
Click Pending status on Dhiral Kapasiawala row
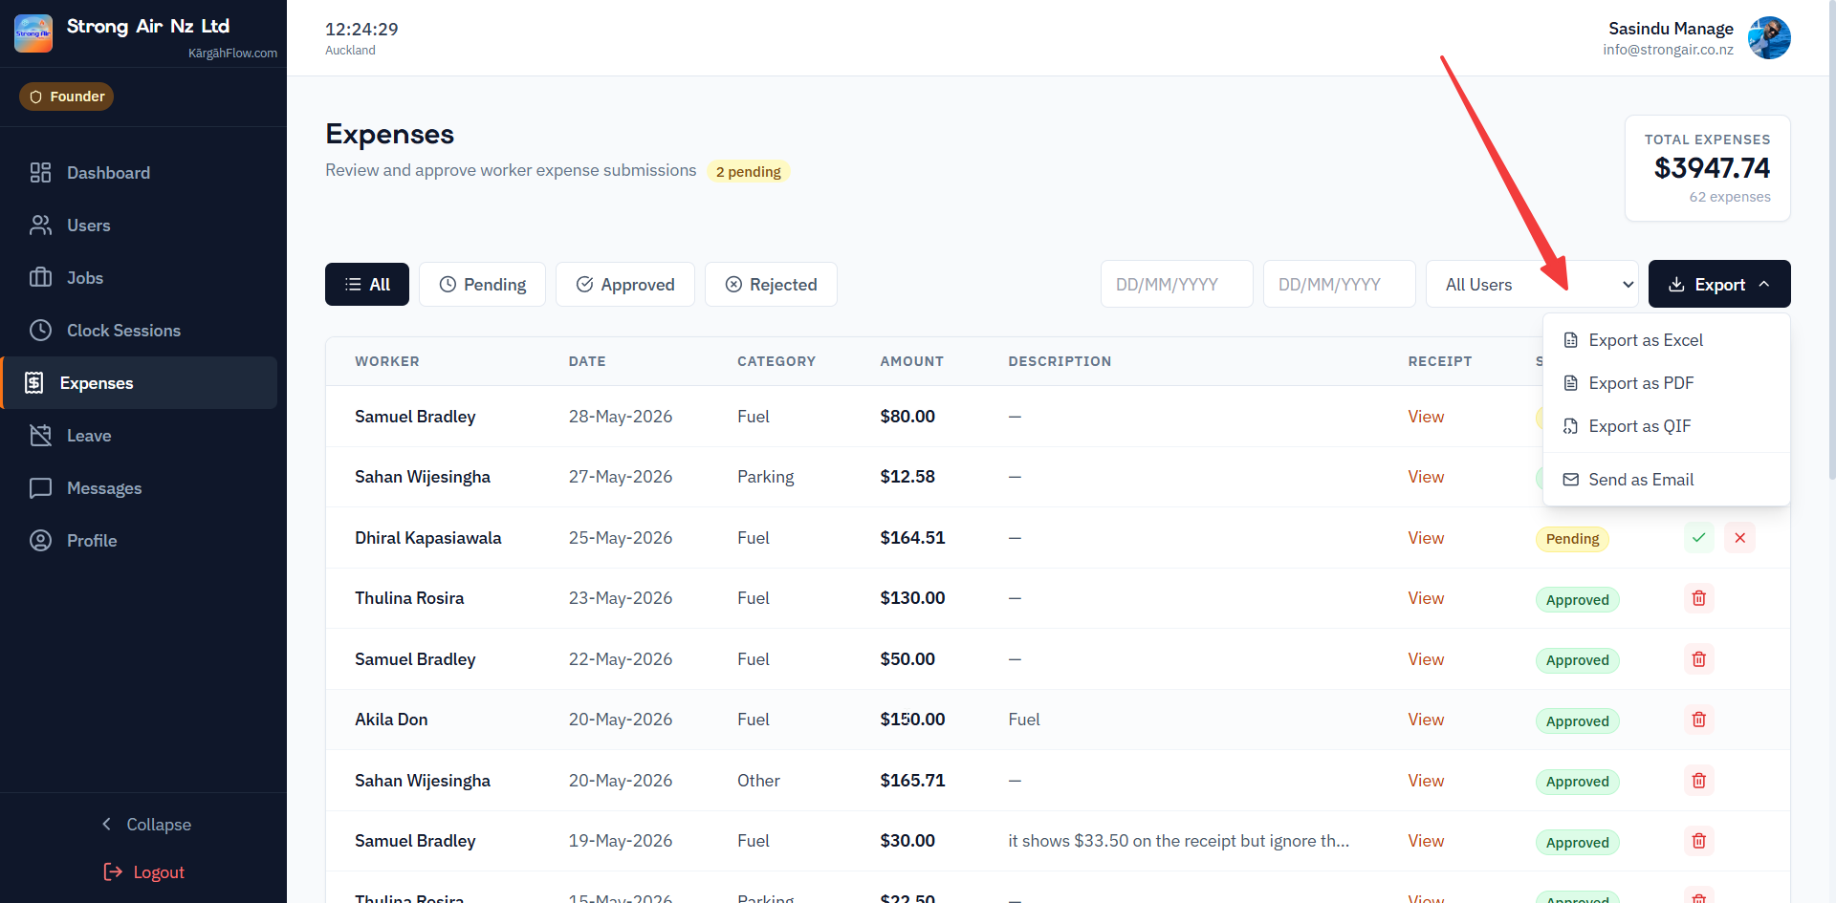coord(1572,539)
